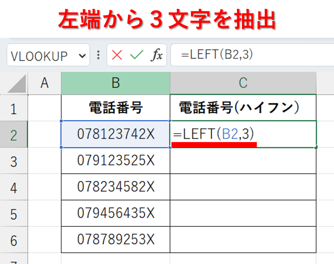This screenshot has height=264, width=334.
Task: Cancel formula entry with the red X
Action: 117,55
